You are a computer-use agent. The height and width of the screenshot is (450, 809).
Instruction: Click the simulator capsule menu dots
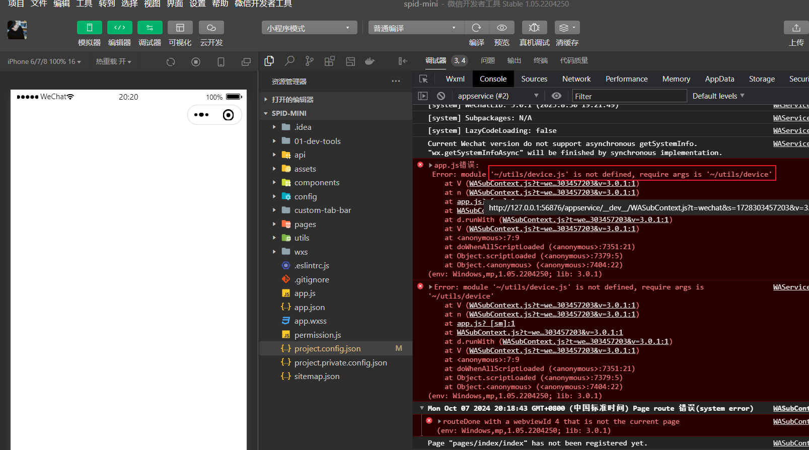(x=201, y=115)
